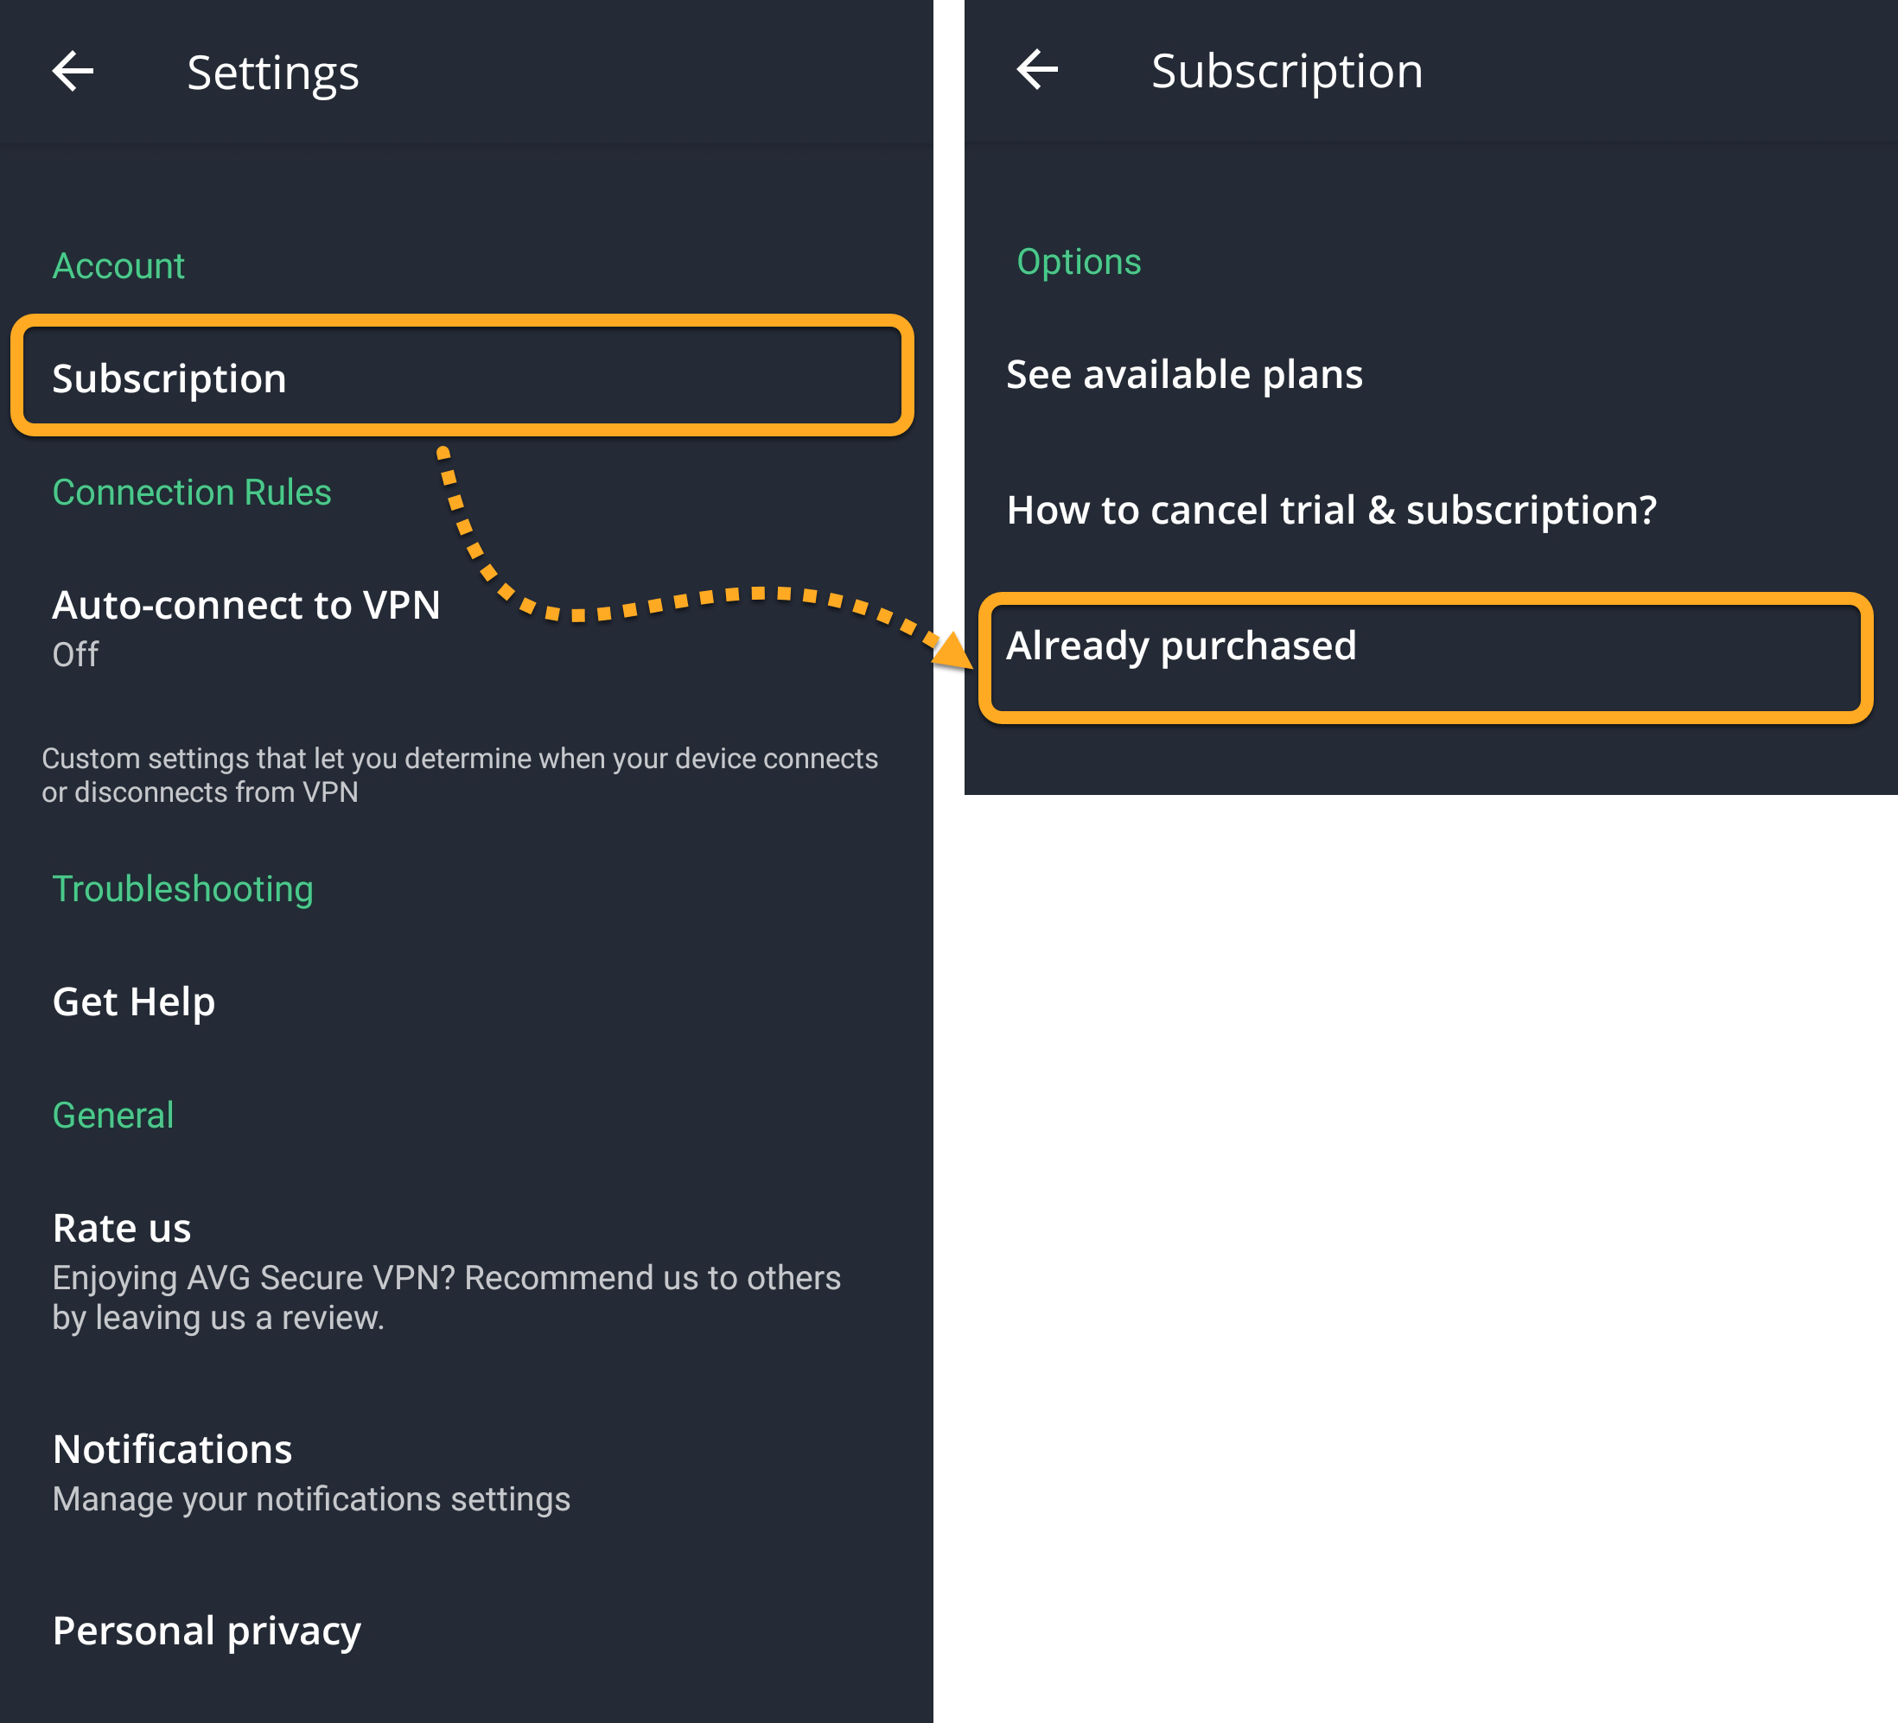
Task: Click the Options section header
Action: [1079, 263]
